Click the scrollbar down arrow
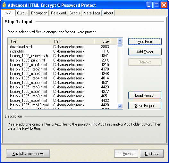 pyautogui.click(x=120, y=106)
